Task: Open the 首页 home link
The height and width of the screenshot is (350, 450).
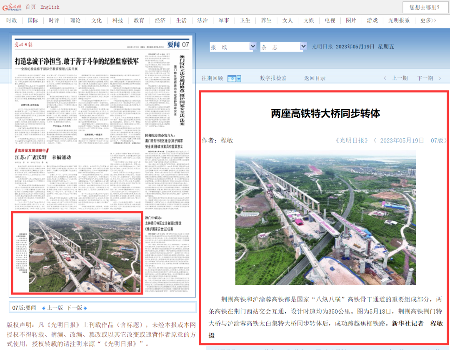Action: [30, 7]
